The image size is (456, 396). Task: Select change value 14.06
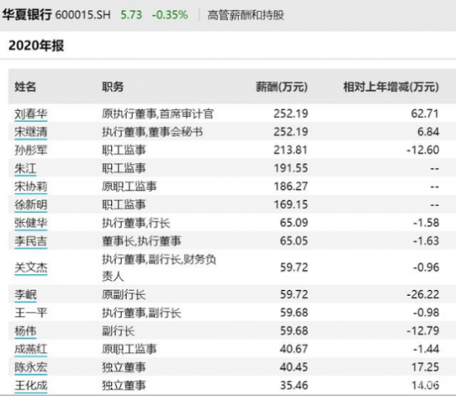(424, 385)
